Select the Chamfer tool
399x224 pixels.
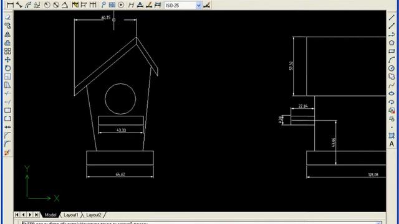pyautogui.click(x=7, y=136)
